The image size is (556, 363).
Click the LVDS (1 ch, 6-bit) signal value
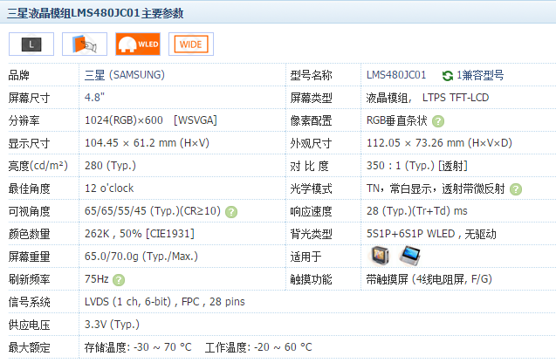pyautogui.click(x=127, y=302)
